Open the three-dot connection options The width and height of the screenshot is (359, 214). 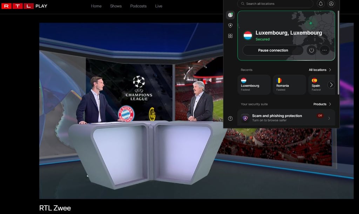tap(324, 50)
